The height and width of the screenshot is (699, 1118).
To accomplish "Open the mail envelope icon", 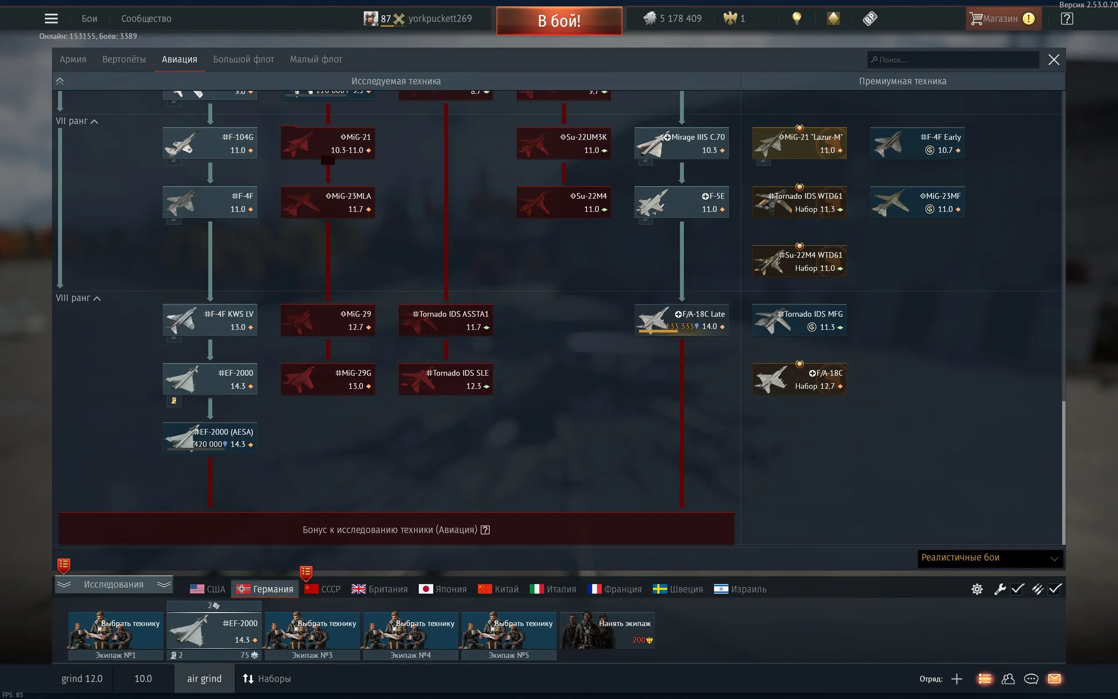I will coord(1054,678).
